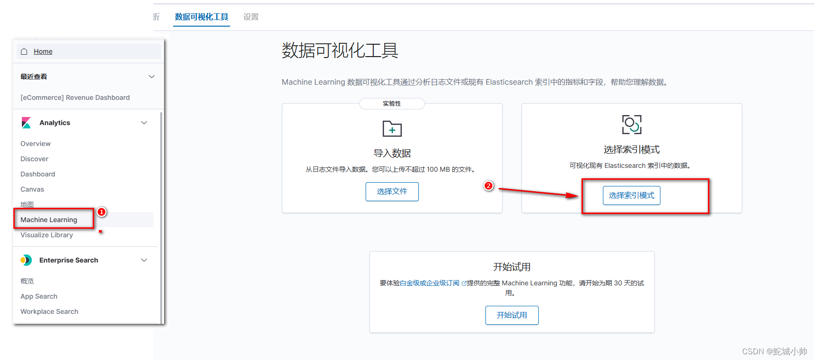Select Machine Learning in the sidebar
Screen dimensions: 814x360
coord(48,220)
